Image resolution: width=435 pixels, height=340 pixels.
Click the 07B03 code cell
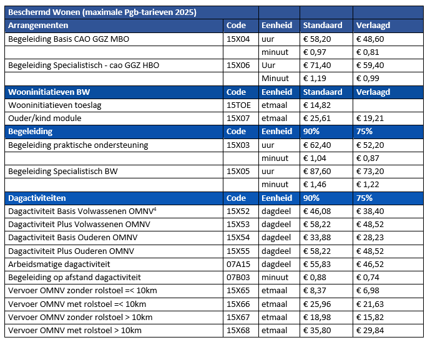tap(238, 278)
